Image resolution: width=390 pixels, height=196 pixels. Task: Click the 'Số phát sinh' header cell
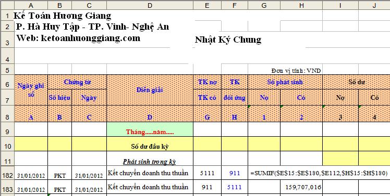pyautogui.click(x=285, y=82)
